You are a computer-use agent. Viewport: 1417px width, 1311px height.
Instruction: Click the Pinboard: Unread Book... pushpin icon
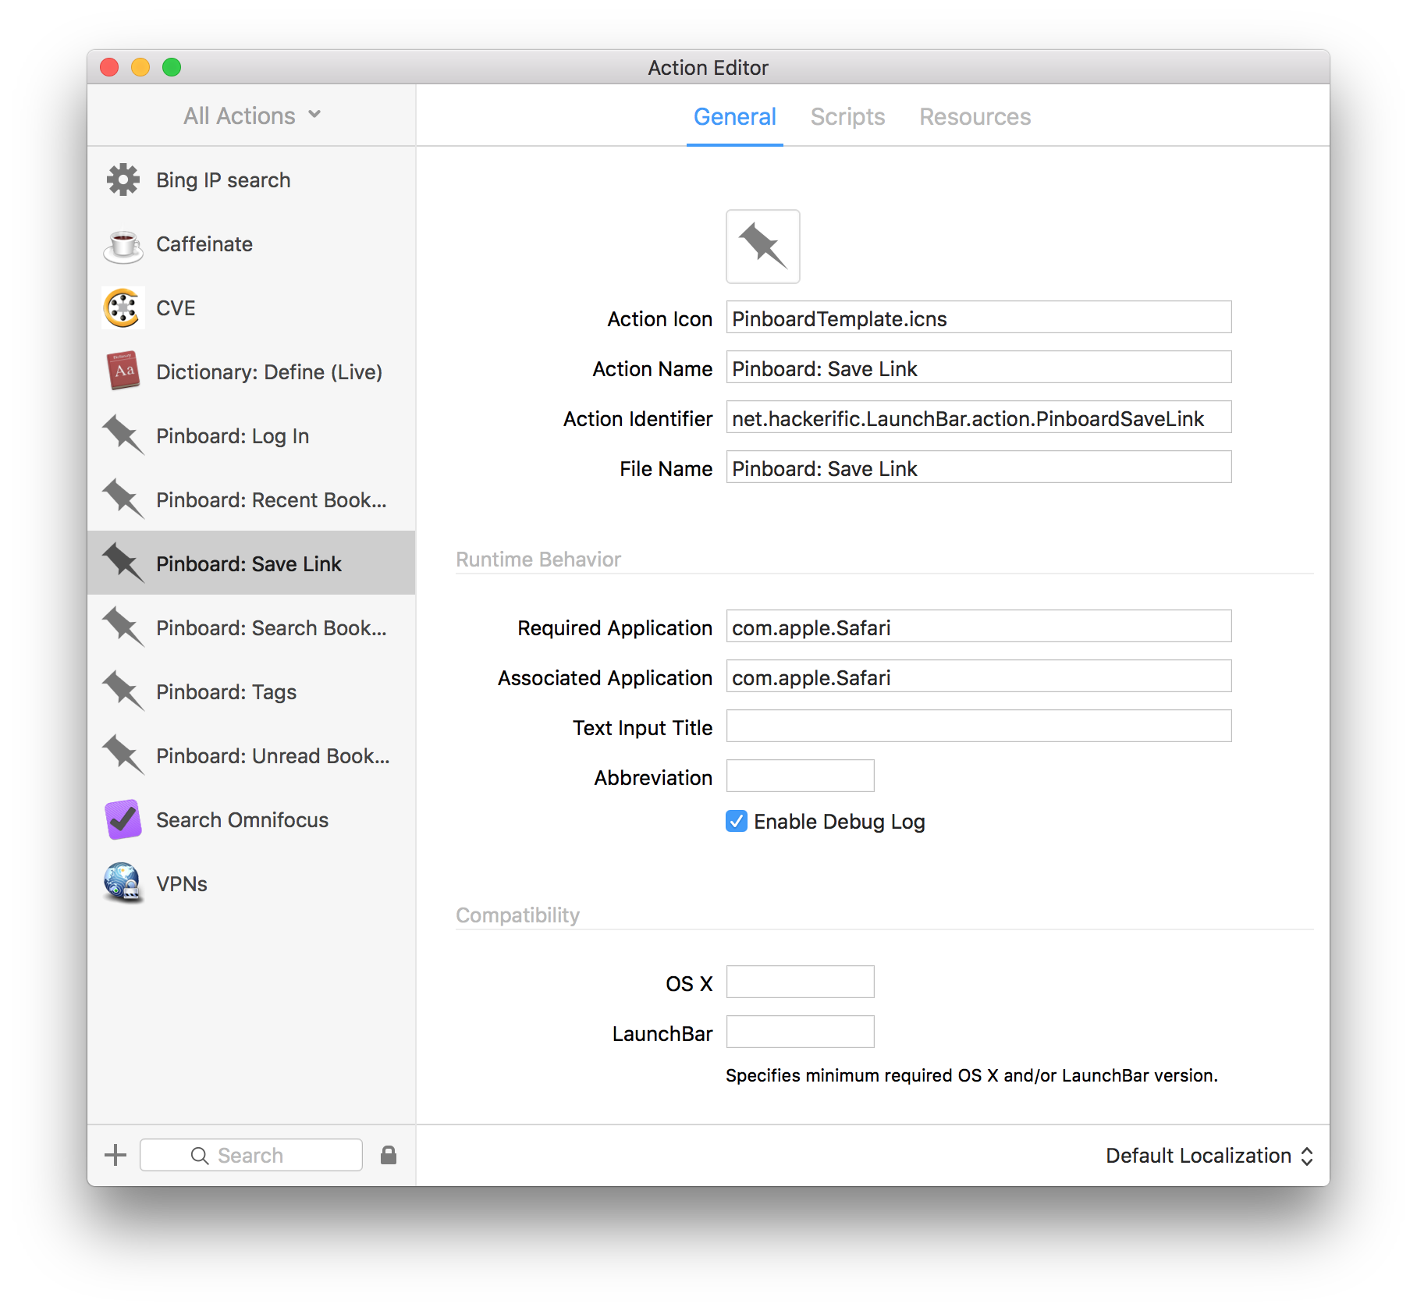[123, 756]
